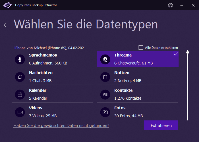Click '6 Aufnahmen, 560 KB' text
The height and width of the screenshot is (142, 199).
pyautogui.click(x=48, y=63)
